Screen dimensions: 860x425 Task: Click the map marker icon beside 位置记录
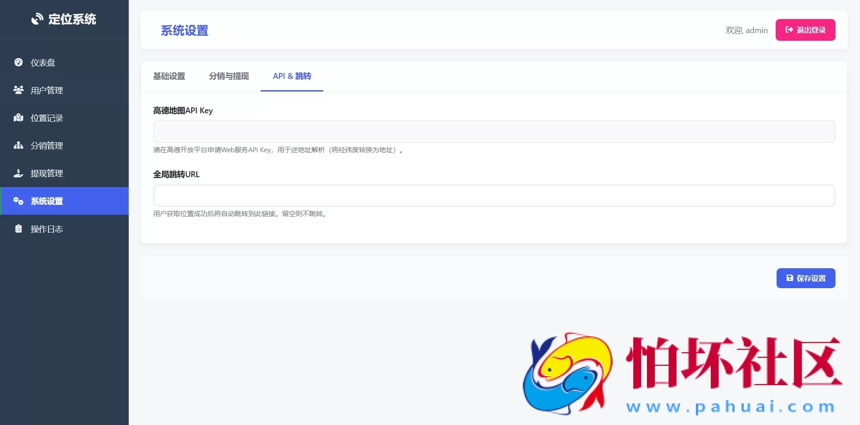(x=19, y=117)
